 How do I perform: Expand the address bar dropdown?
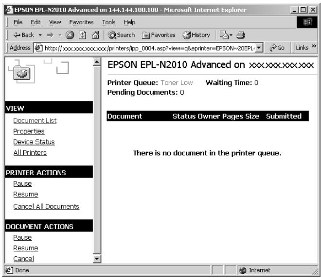click(259, 48)
